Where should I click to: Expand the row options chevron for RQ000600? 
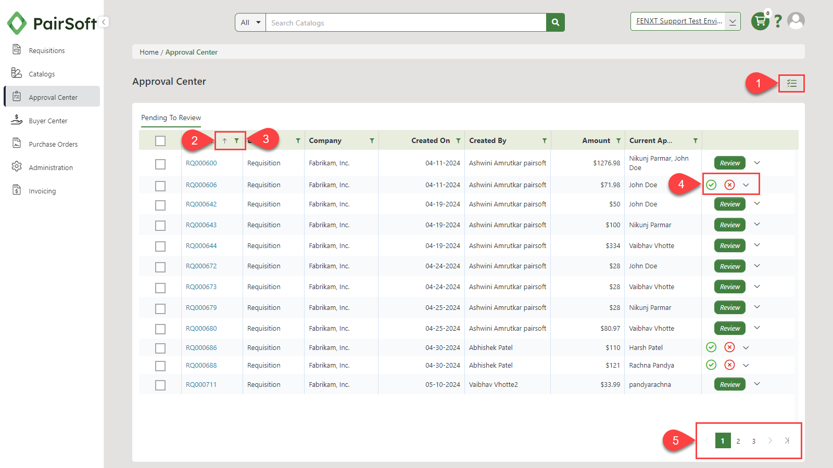[757, 163]
